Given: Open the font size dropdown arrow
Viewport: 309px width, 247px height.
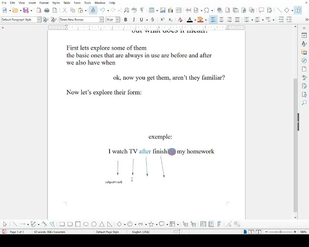Looking at the screenshot, I should pos(118,20).
